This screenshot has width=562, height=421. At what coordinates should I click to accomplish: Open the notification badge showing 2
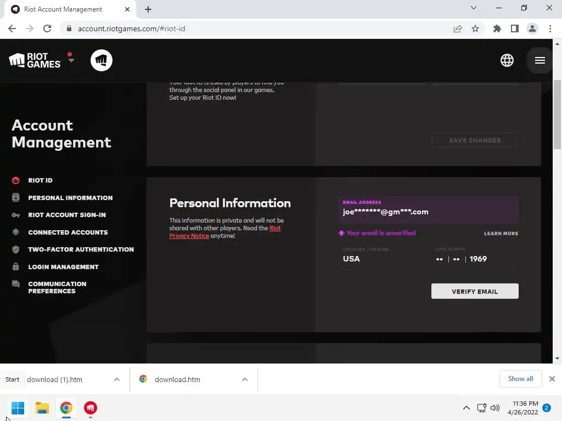tap(547, 408)
